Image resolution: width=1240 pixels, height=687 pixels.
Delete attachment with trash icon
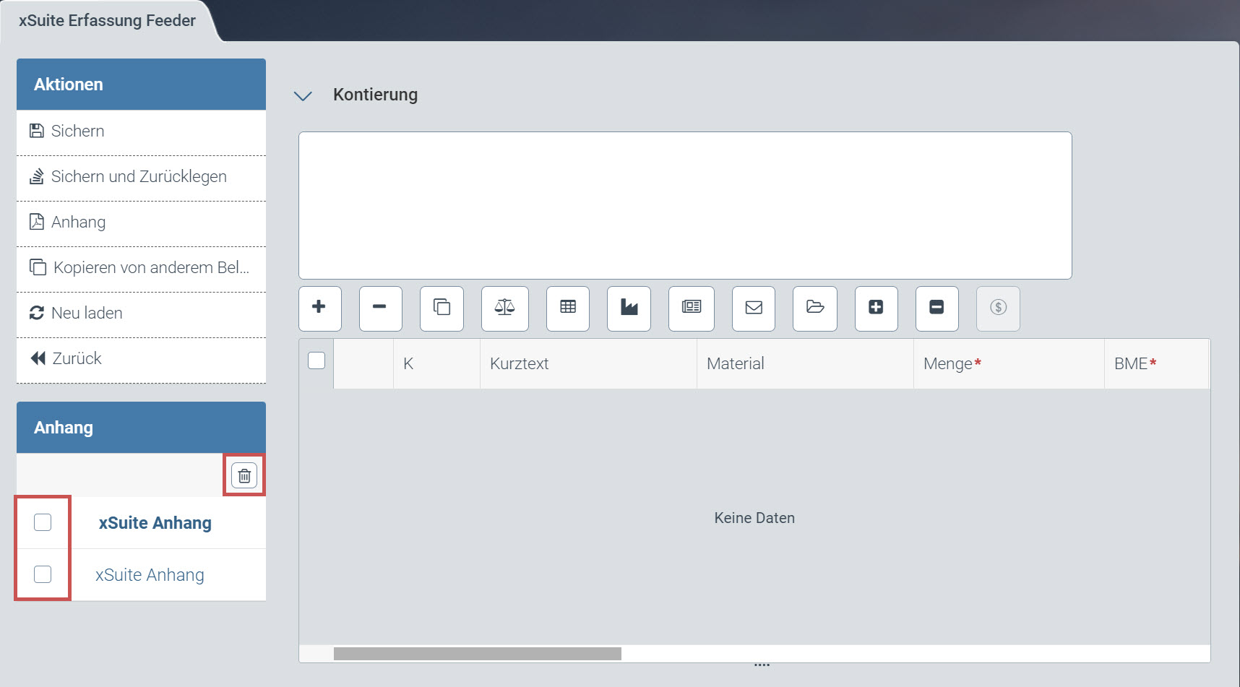(244, 475)
